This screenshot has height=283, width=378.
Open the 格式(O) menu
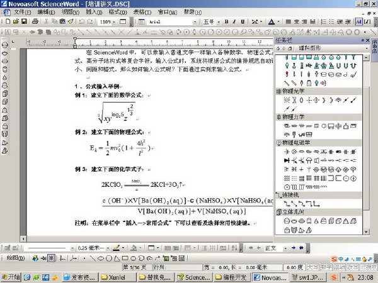(118, 12)
